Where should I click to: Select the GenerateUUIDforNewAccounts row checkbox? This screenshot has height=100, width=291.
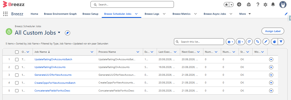click(x=17, y=75)
